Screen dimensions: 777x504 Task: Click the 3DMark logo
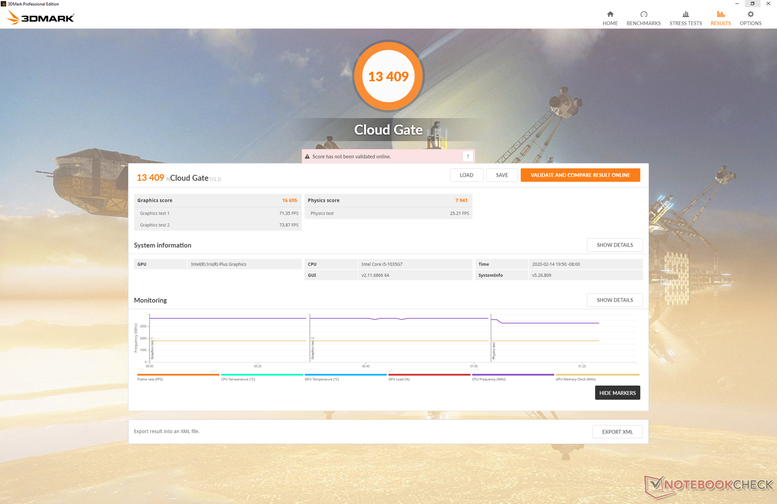(x=41, y=18)
